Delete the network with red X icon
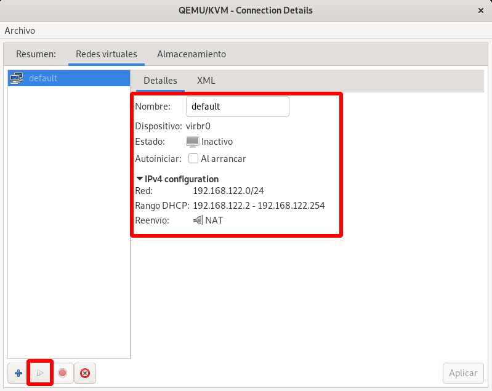492x391 pixels. [x=85, y=373]
